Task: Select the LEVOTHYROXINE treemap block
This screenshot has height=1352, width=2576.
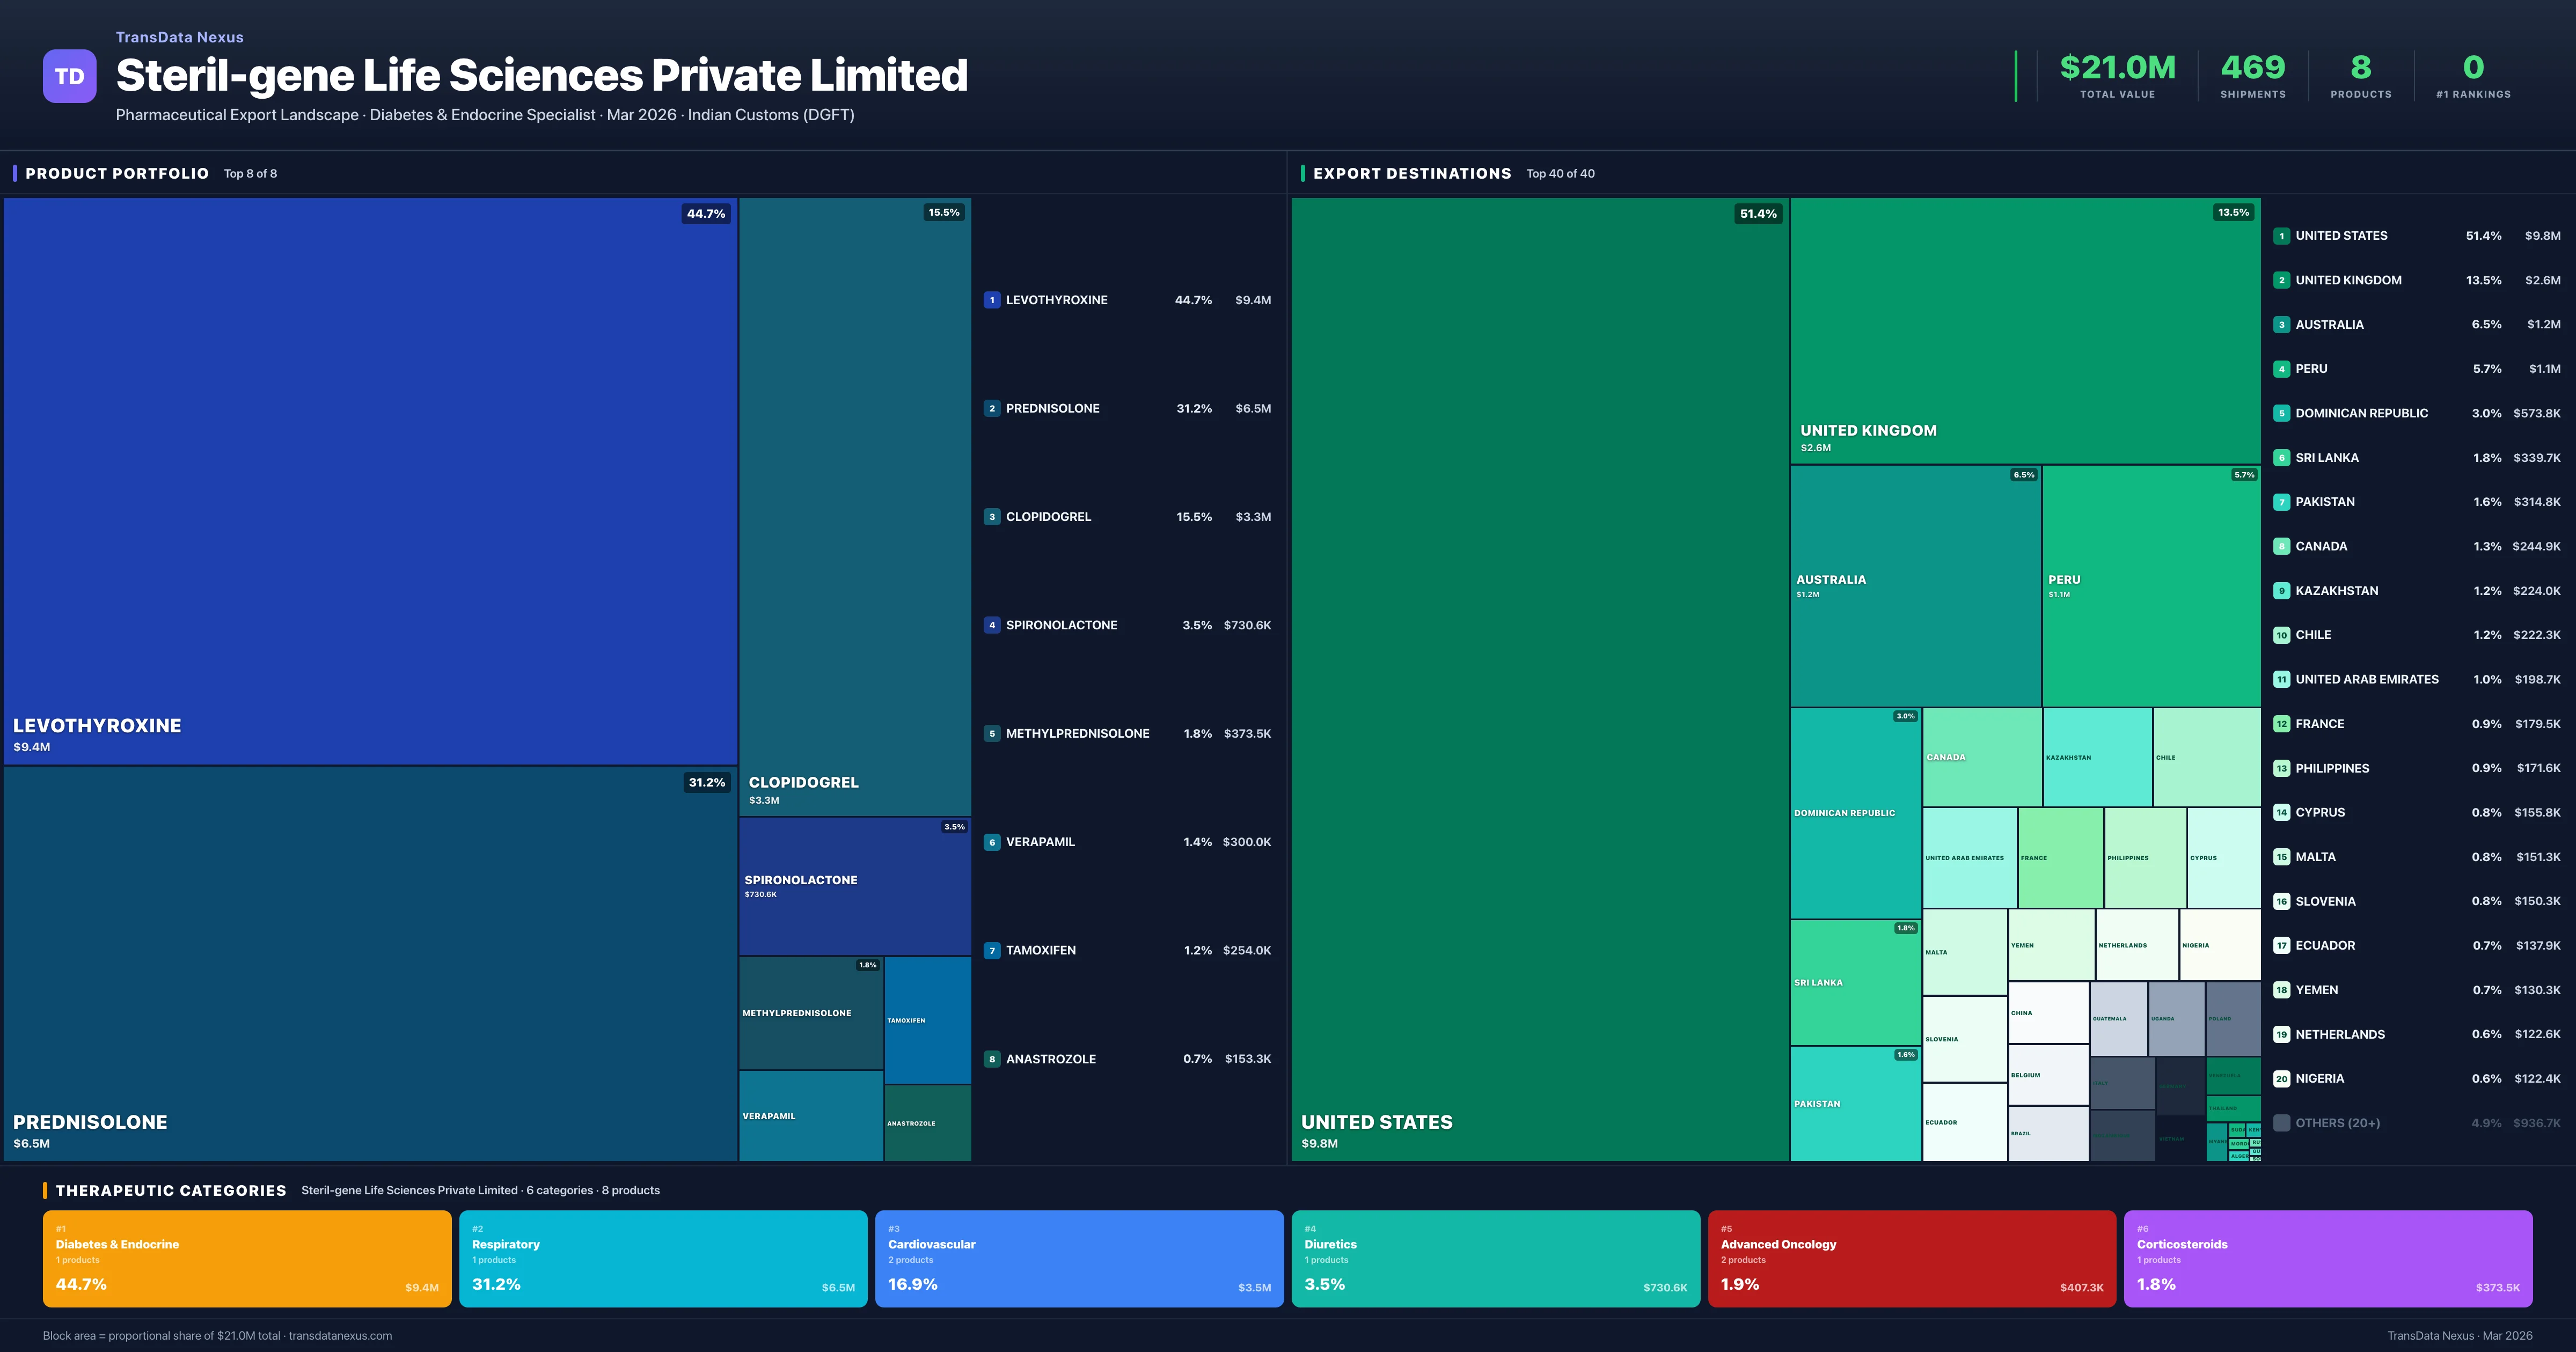Action: 370,480
